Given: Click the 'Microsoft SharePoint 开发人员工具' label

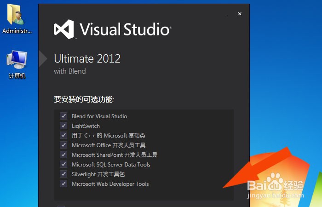Looking at the screenshot, I should [x=115, y=155].
